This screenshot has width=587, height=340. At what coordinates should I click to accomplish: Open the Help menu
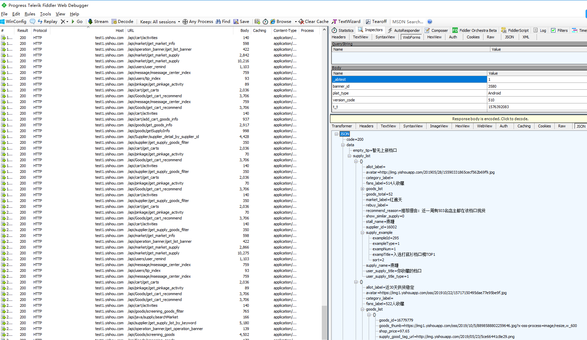(74, 14)
